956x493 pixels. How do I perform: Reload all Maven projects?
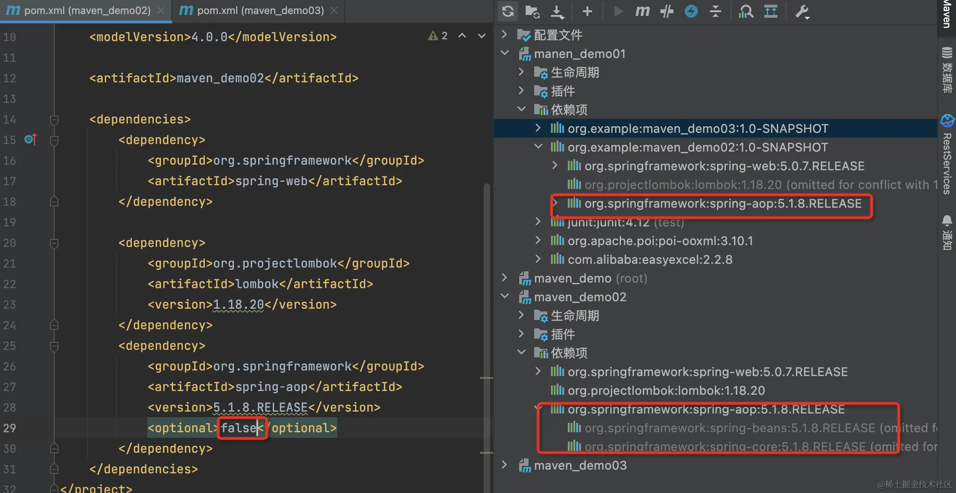pyautogui.click(x=508, y=11)
